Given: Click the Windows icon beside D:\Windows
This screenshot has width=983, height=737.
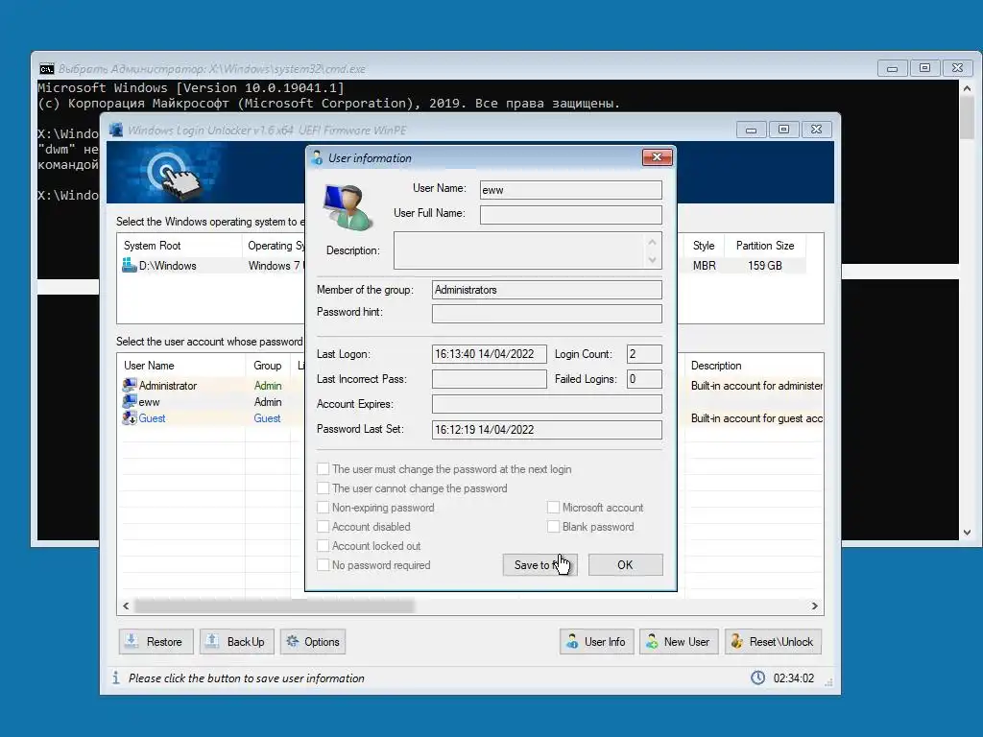Looking at the screenshot, I should (130, 265).
